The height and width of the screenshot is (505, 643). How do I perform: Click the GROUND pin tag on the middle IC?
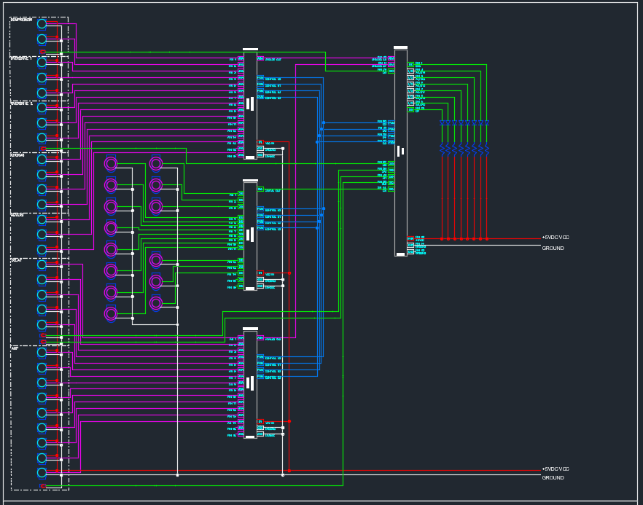tap(261, 281)
